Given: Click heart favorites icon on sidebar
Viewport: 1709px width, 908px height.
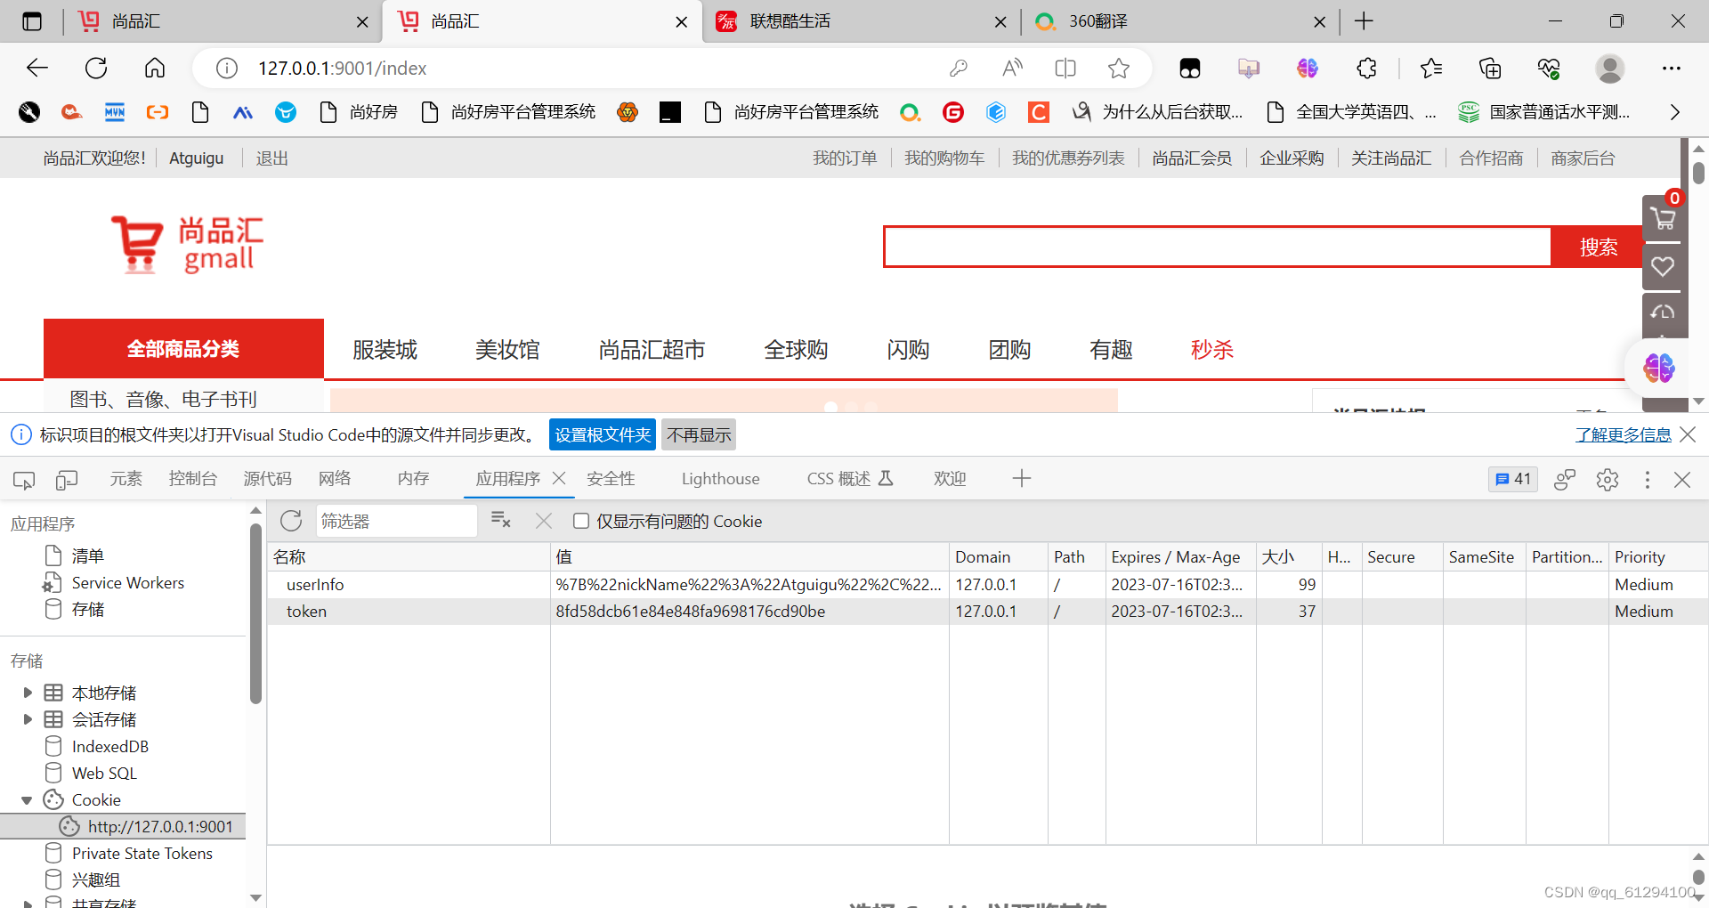Looking at the screenshot, I should tap(1663, 266).
